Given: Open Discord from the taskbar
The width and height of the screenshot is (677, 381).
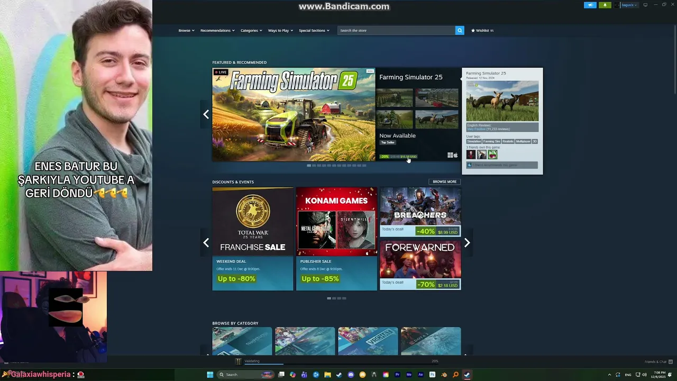Looking at the screenshot, I should (351, 375).
